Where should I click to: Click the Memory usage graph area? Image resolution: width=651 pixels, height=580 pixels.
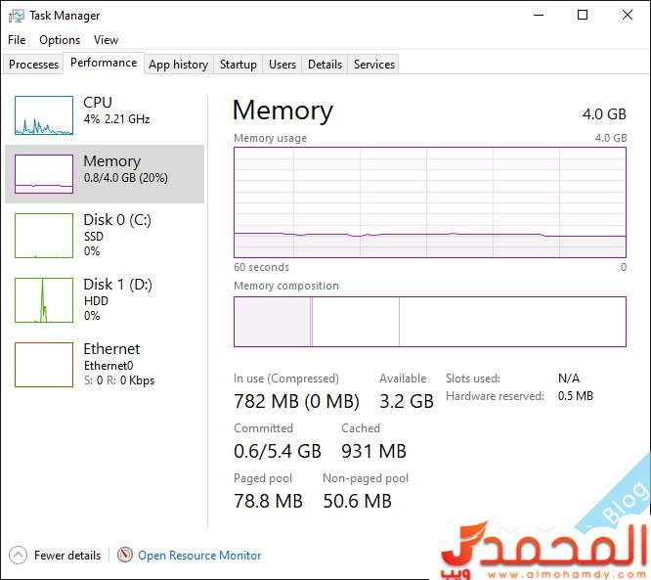point(429,202)
